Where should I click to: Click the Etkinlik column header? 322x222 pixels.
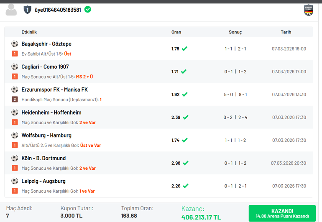click(x=29, y=32)
